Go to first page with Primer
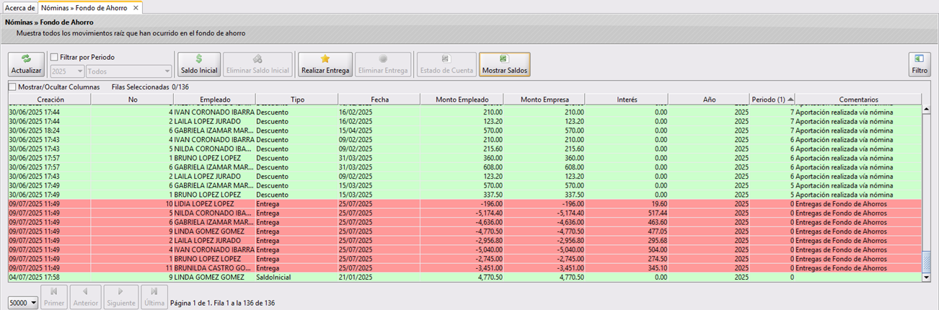 pyautogui.click(x=54, y=296)
